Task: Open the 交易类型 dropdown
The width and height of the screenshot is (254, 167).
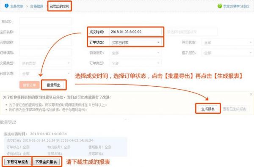Action: [46, 63]
